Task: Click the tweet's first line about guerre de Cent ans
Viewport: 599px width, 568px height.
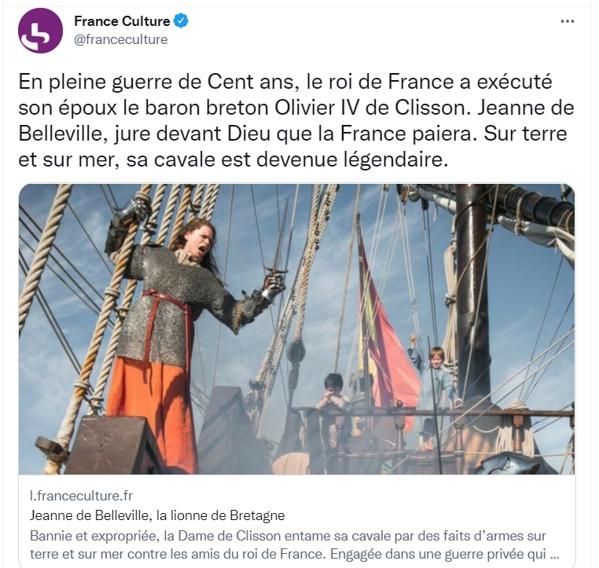Action: (x=285, y=82)
